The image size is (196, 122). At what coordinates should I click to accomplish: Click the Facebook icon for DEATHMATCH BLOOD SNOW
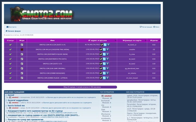107,54
